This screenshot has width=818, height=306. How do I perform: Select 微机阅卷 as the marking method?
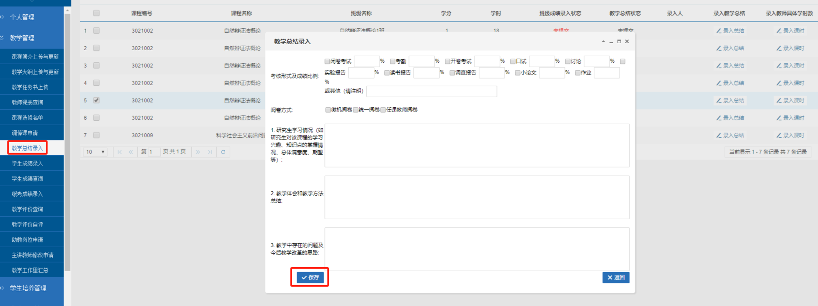click(328, 110)
